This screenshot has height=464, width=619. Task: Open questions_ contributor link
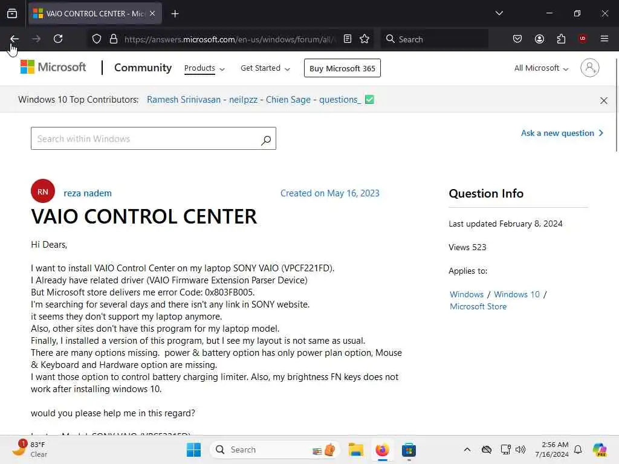tap(340, 100)
